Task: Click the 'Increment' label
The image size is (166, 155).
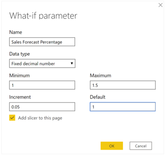Action: click(20, 97)
